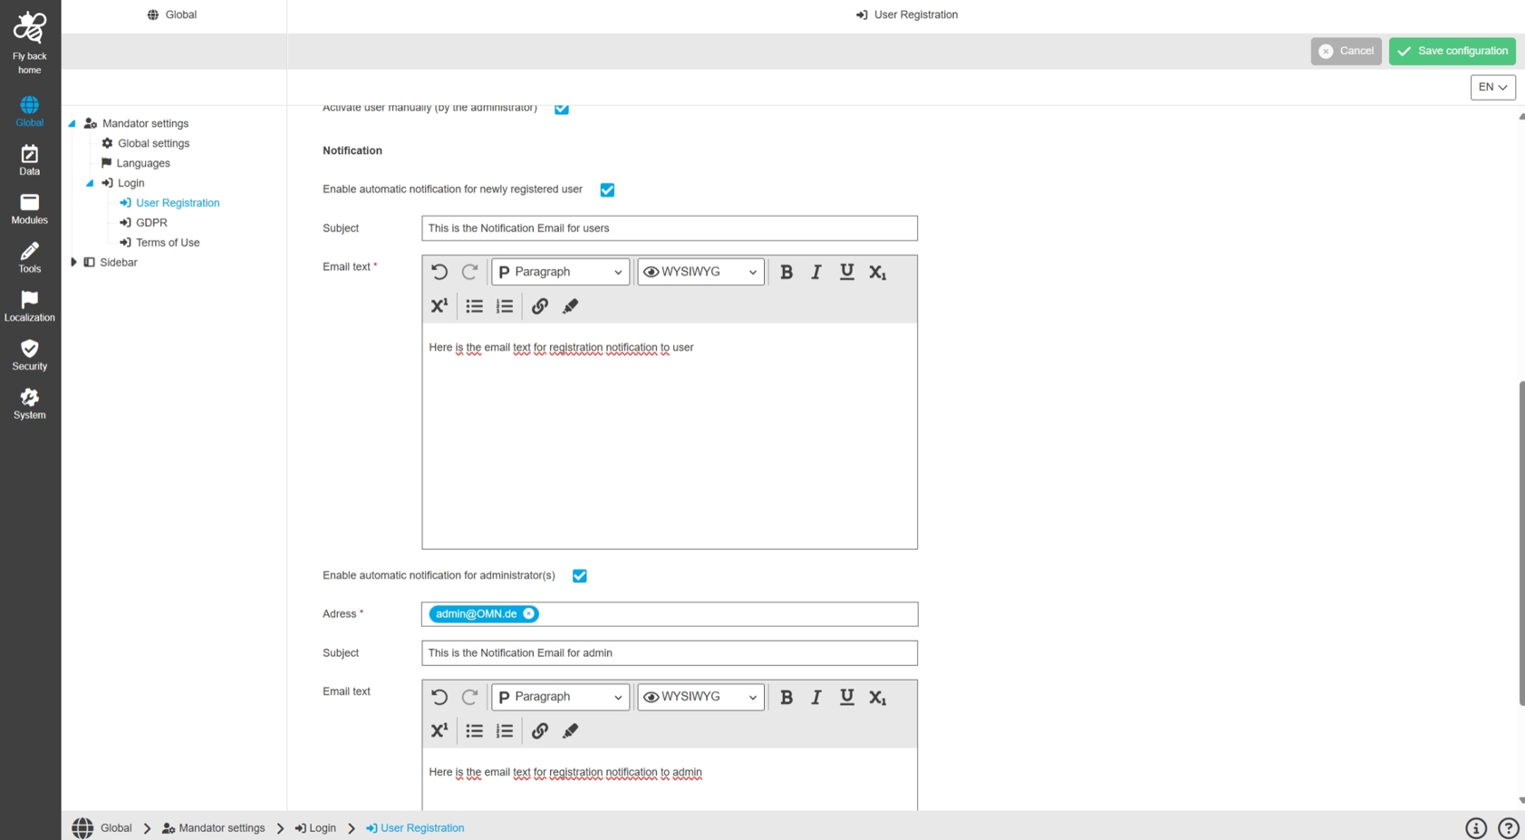
Task: Undo in the admin email text editor
Action: pos(439,697)
